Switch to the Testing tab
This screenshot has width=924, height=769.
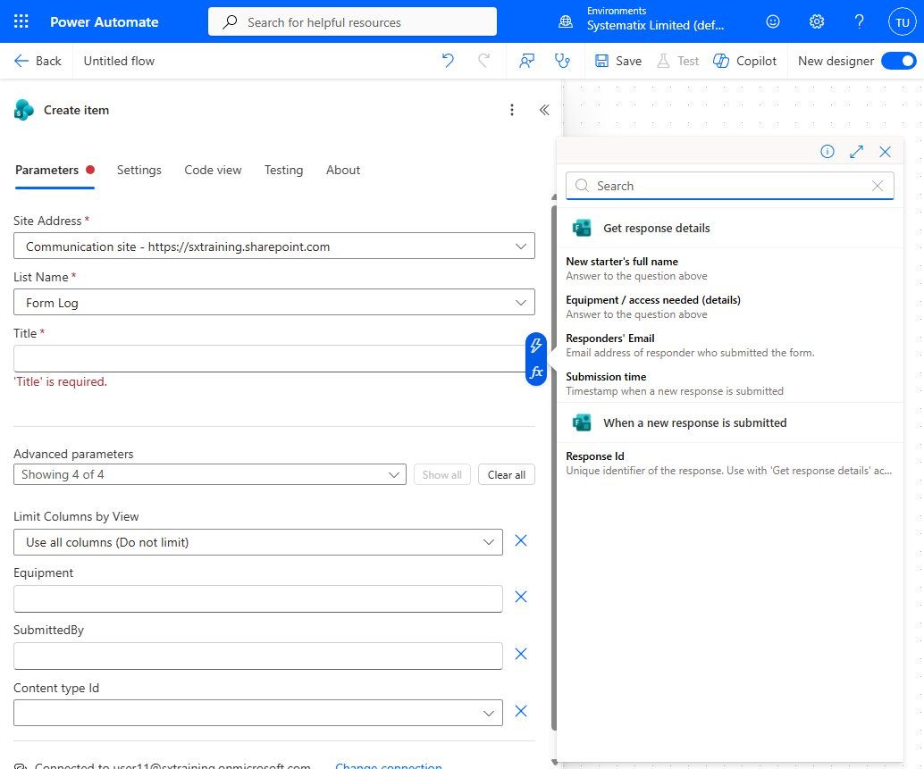283,171
